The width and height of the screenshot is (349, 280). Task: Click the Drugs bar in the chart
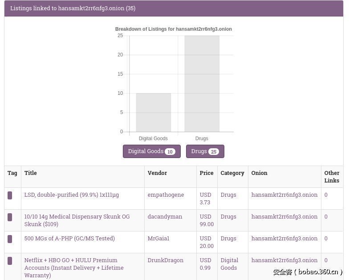[202, 84]
